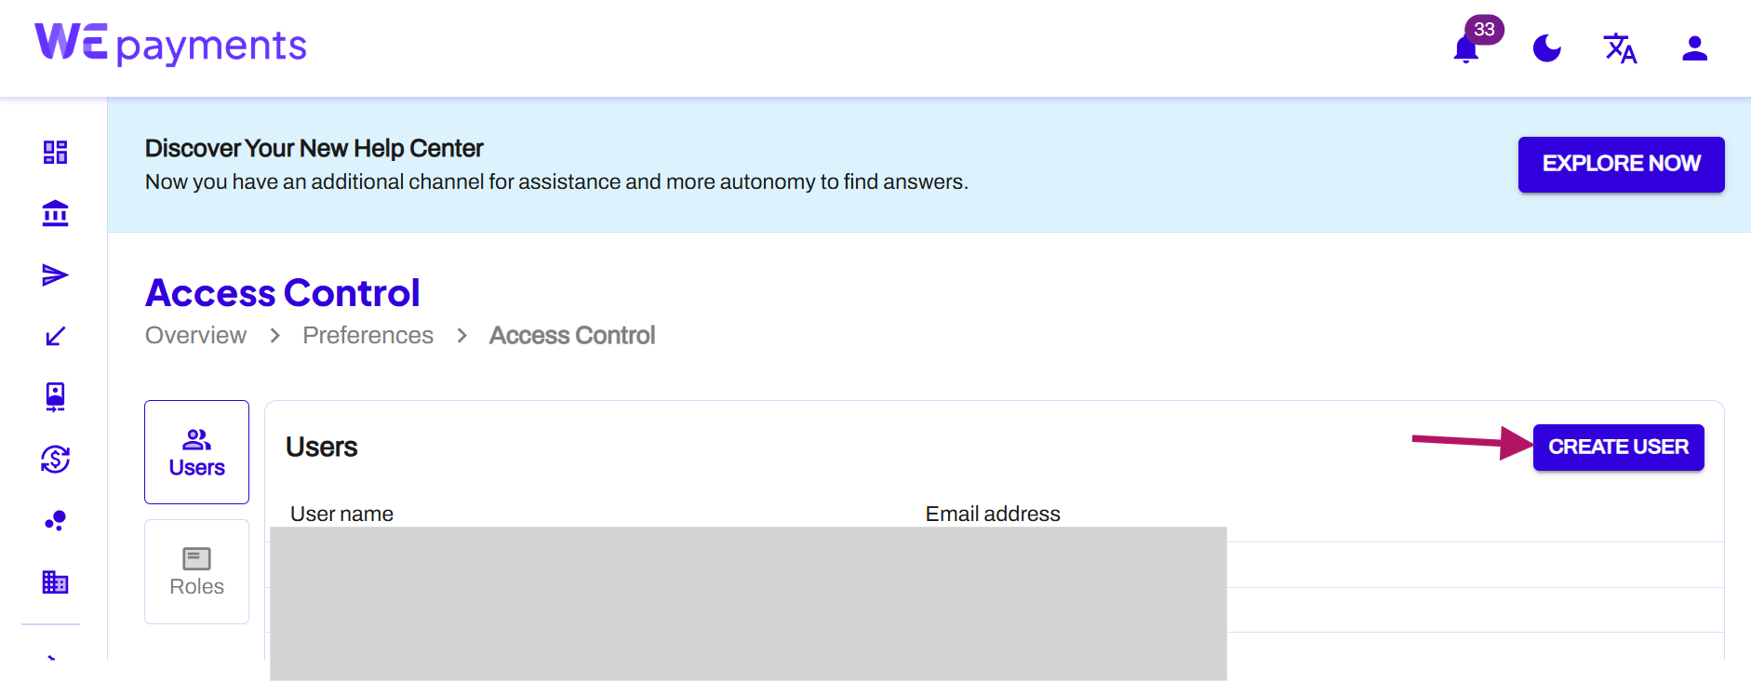The height and width of the screenshot is (682, 1751).
Task: Select the kiosk terminal icon in sidebar
Action: (55, 397)
